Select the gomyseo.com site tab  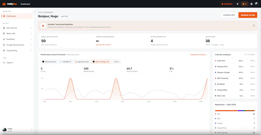[x=82, y=62]
